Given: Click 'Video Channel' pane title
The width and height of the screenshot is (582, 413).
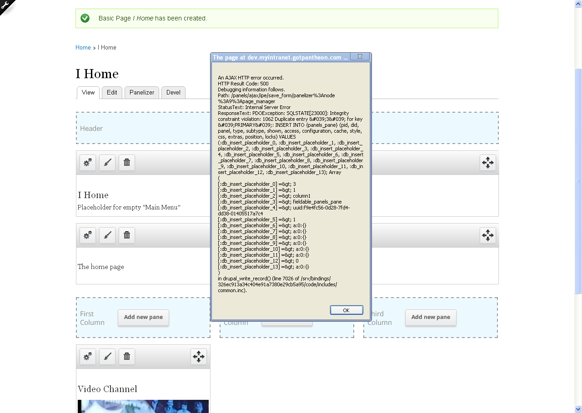Looking at the screenshot, I should coord(107,389).
